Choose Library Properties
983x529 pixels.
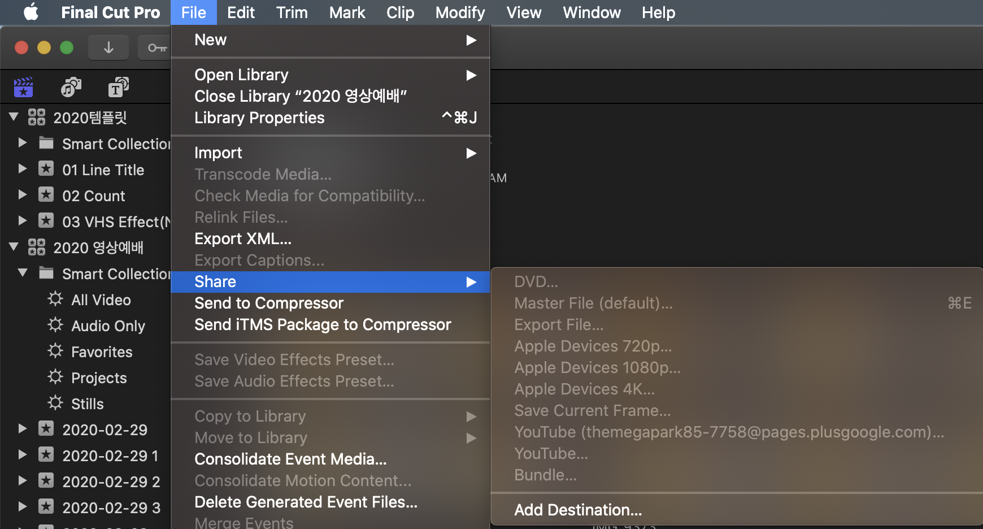click(330, 118)
